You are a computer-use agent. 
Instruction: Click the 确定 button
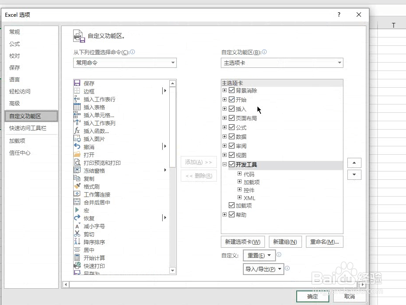313,297
